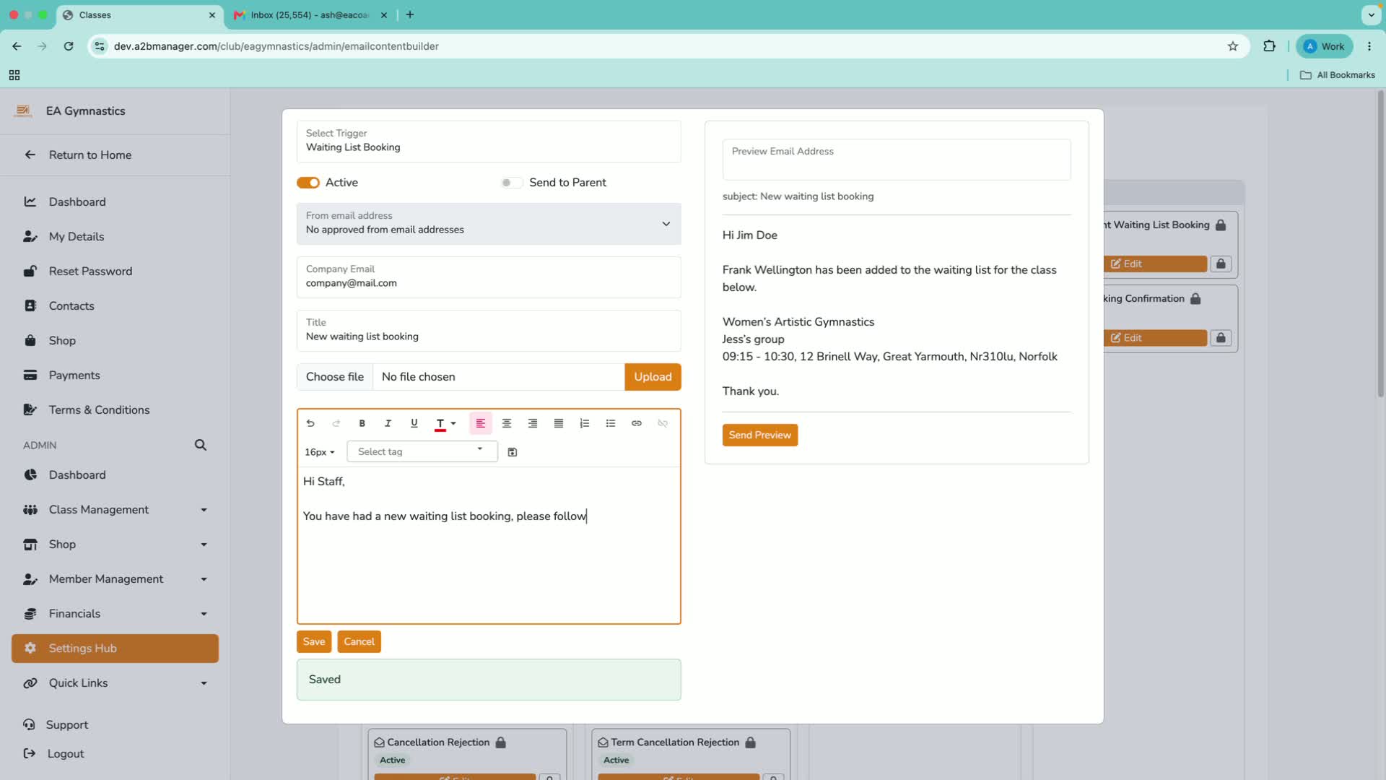
Task: Enable the Send to Parent switch
Action: coord(511,183)
